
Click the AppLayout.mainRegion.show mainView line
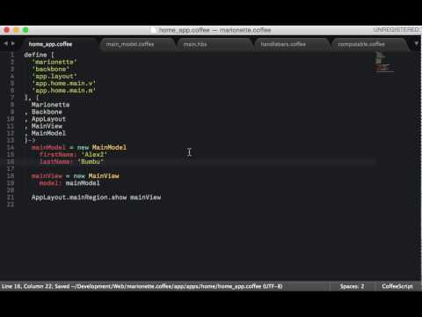(x=96, y=197)
